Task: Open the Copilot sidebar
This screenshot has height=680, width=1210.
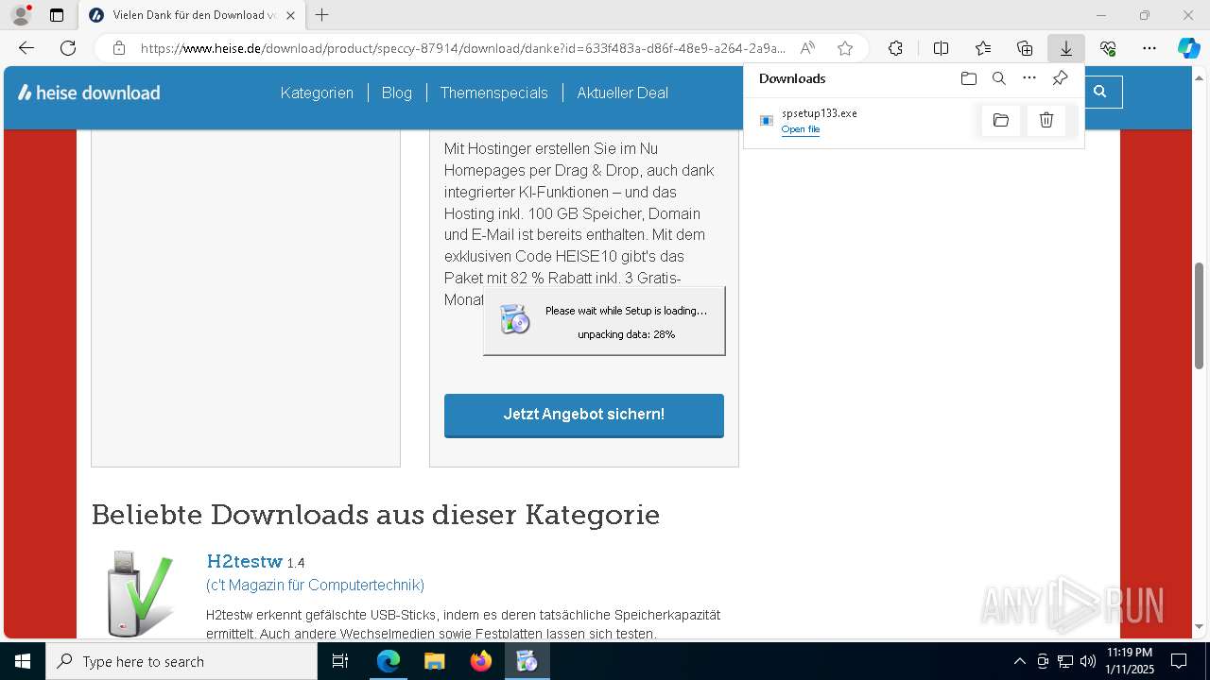Action: 1188,48
